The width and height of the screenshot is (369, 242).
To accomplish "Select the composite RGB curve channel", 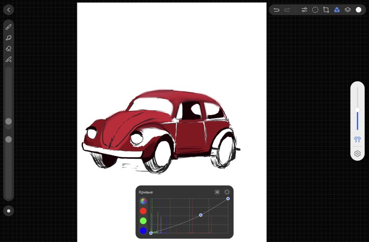I will coord(143,201).
